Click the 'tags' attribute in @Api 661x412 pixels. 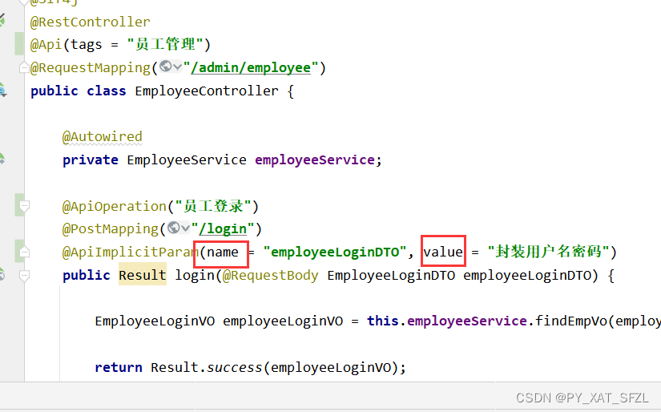coord(86,45)
